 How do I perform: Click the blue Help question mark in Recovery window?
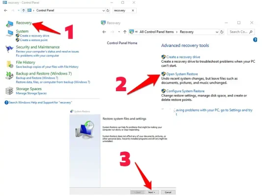pyautogui.click(x=255, y=40)
